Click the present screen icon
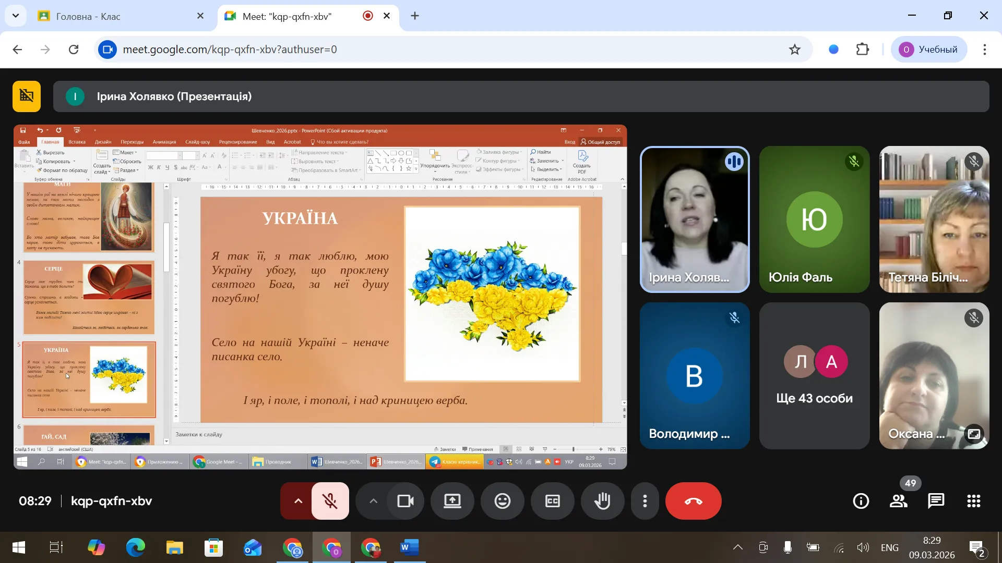The image size is (1002, 563). pos(452,501)
